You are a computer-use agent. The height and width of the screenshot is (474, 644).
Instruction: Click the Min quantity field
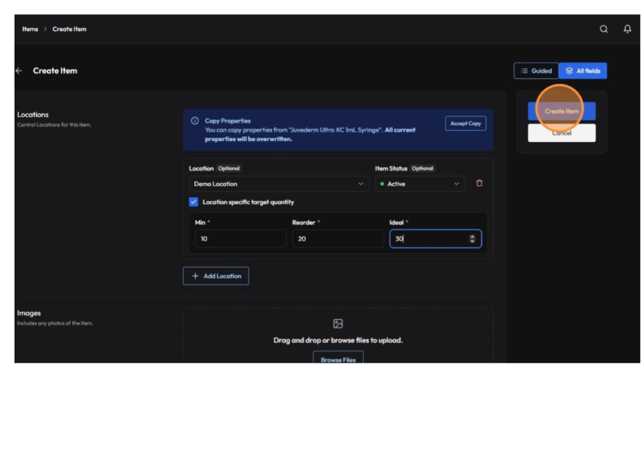tap(241, 238)
